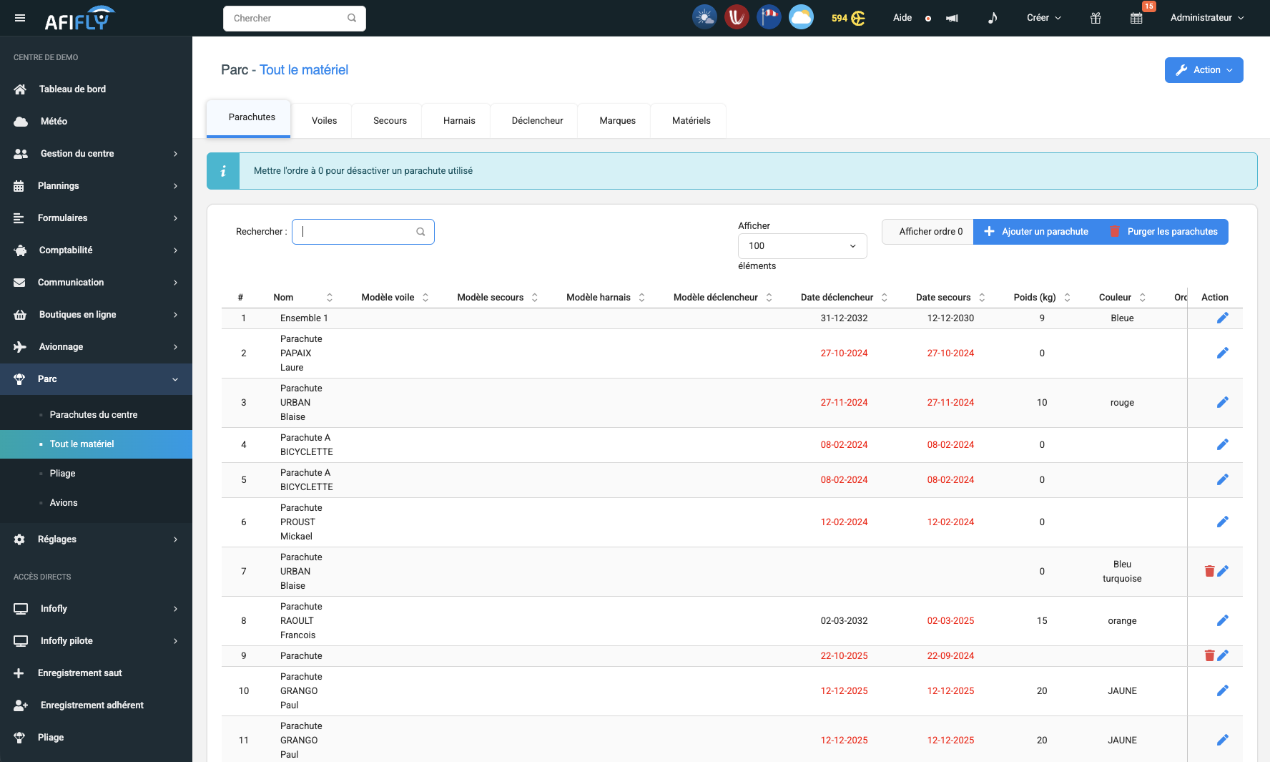Click the megaphone announcements icon
The image size is (1270, 762).
(x=952, y=18)
